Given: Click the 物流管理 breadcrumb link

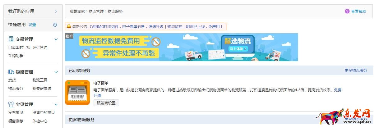Looking at the screenshot, I should tap(96, 11).
